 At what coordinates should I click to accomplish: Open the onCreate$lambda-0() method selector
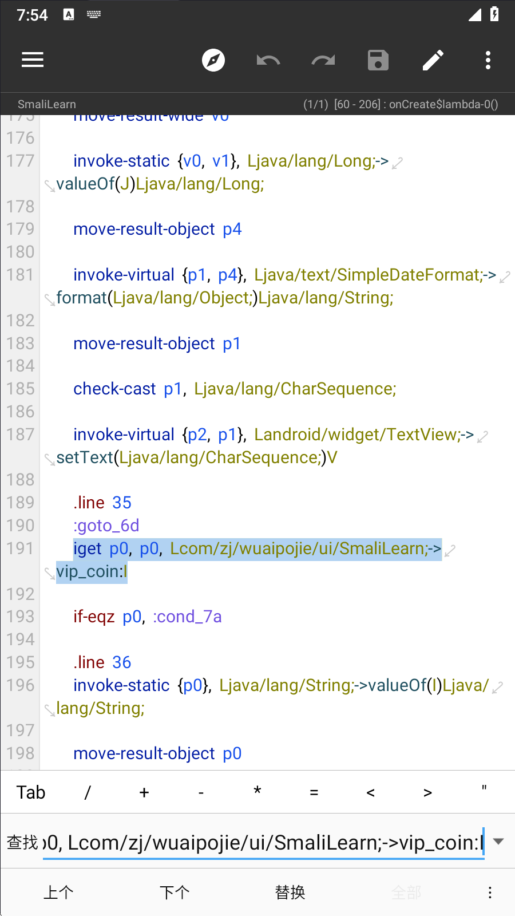(x=401, y=104)
